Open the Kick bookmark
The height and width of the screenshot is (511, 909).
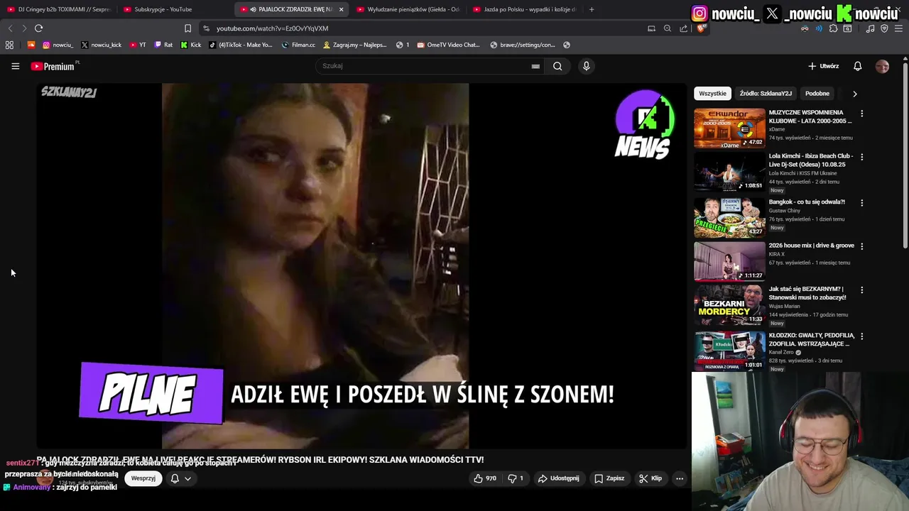190,45
